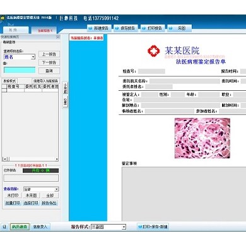Viewport: 246px width, 246px height.
Task: Close the quick search side panel
Action: [58, 37]
